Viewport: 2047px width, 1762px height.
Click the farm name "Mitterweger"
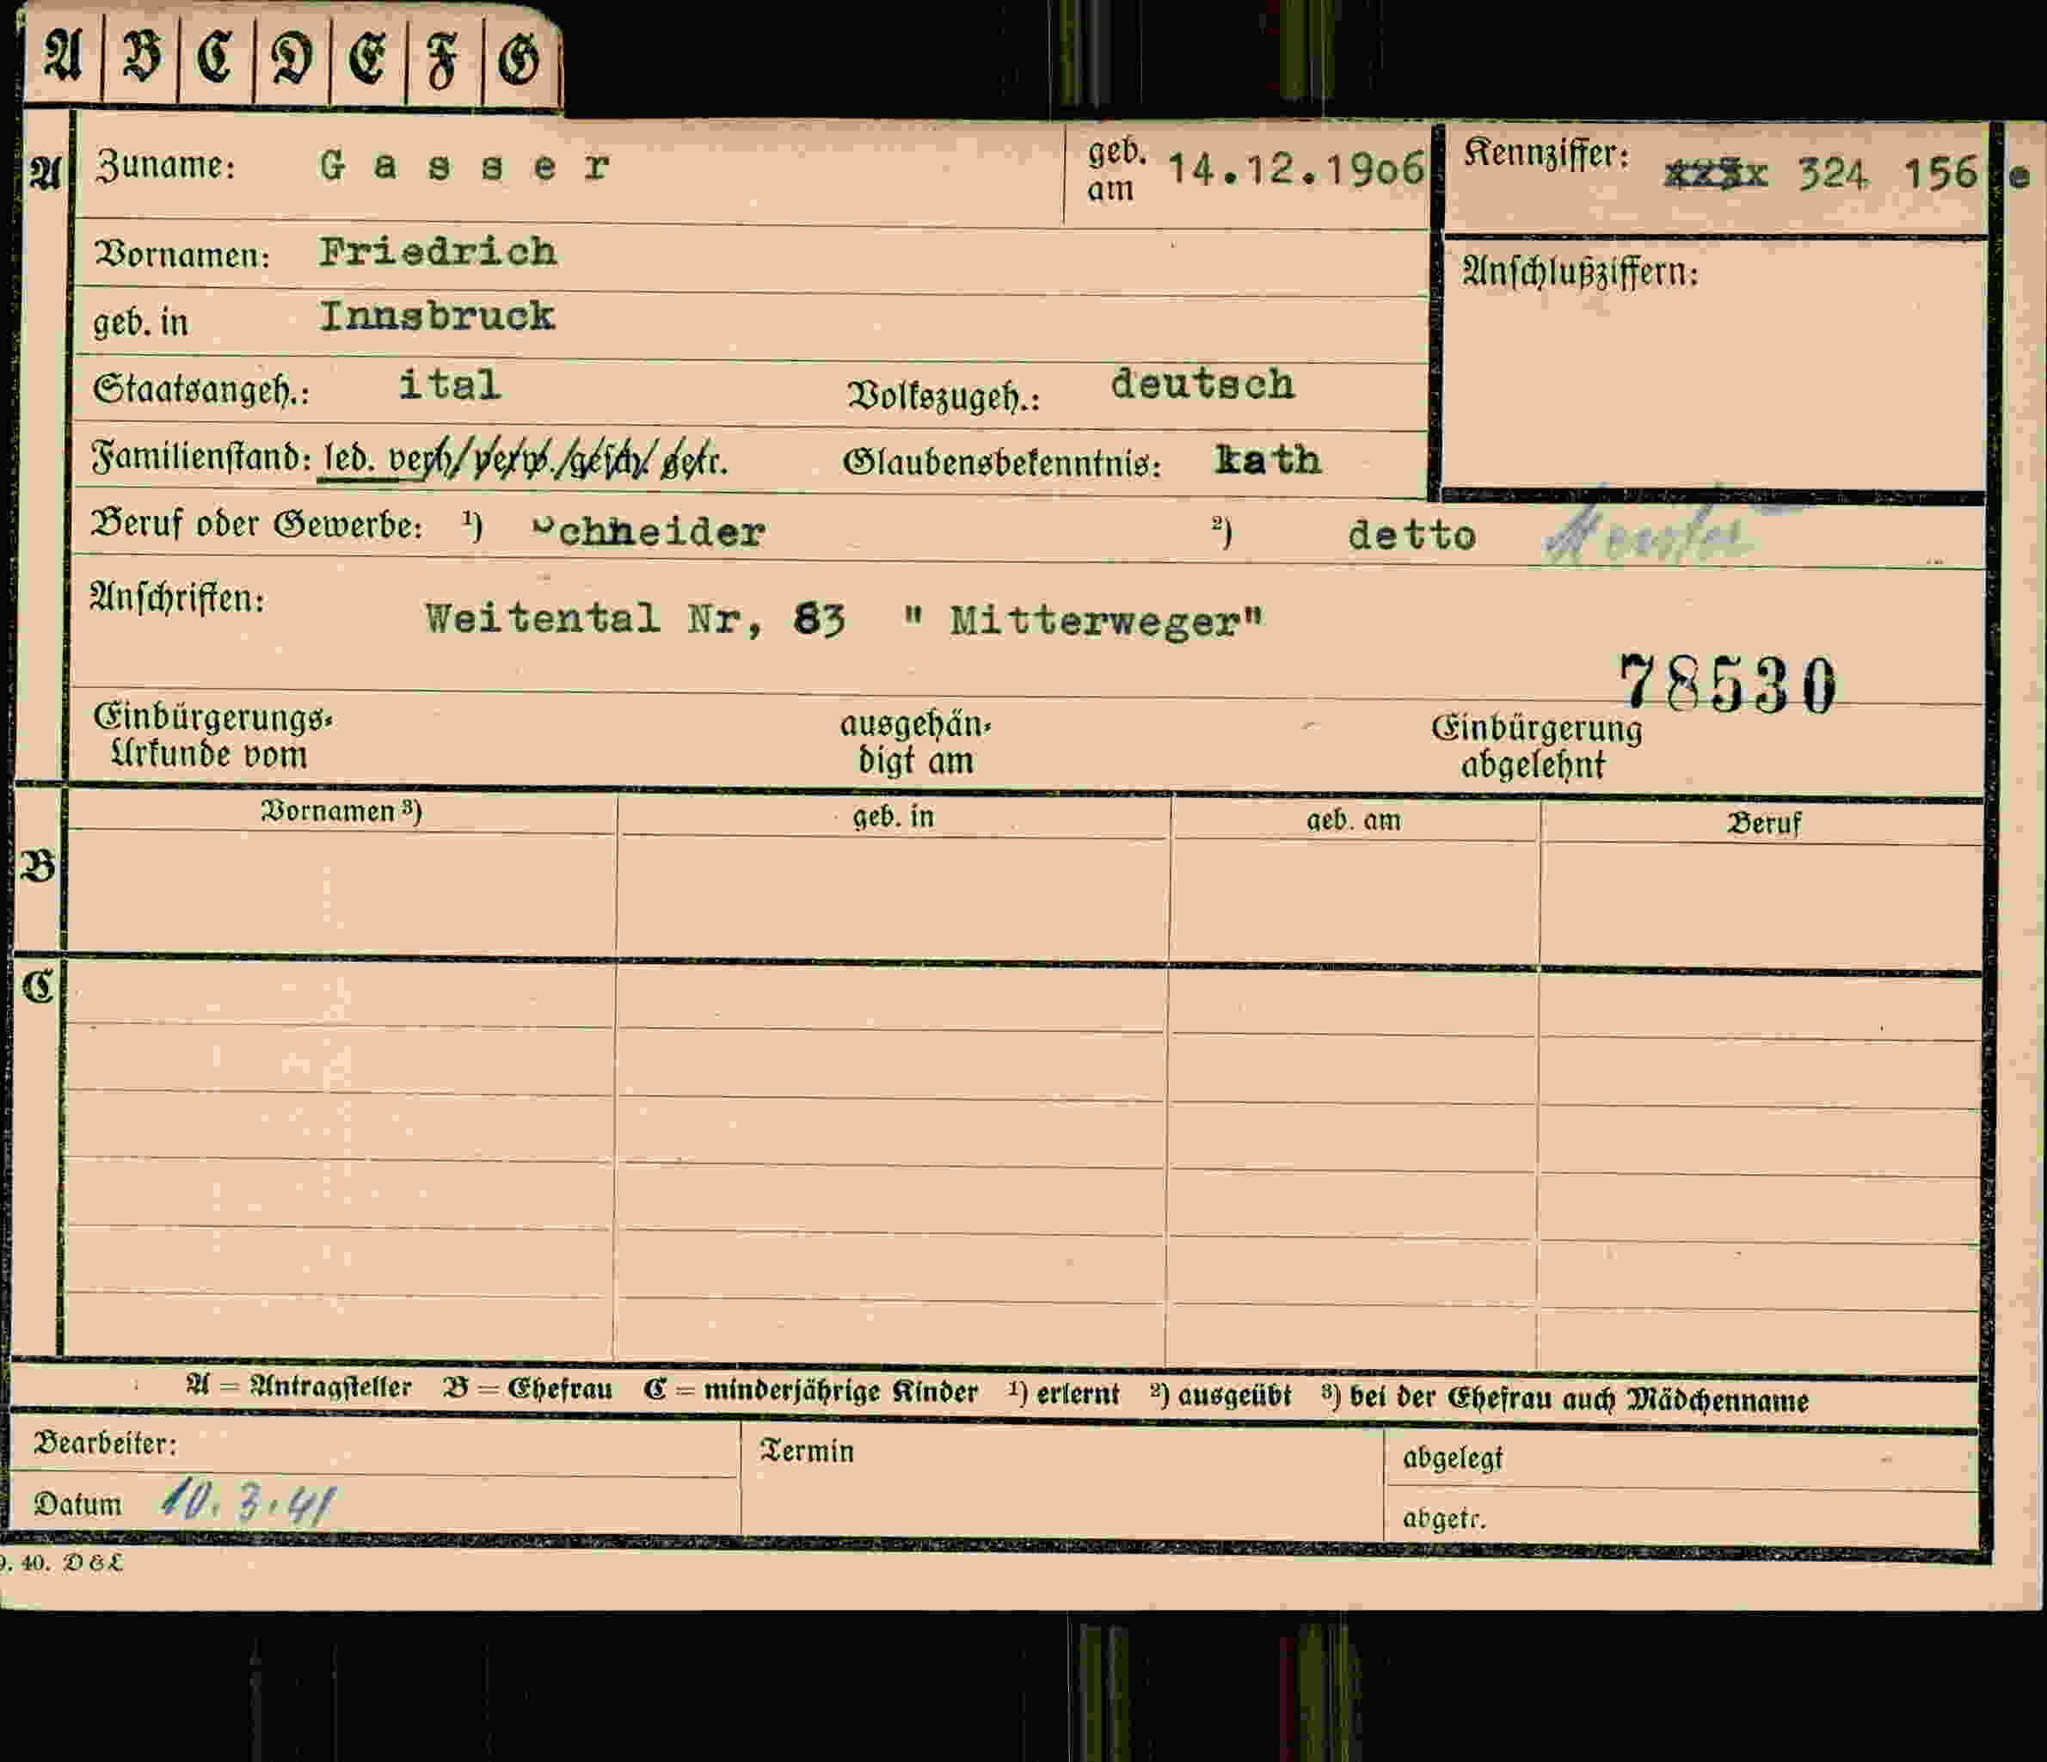pos(1097,623)
